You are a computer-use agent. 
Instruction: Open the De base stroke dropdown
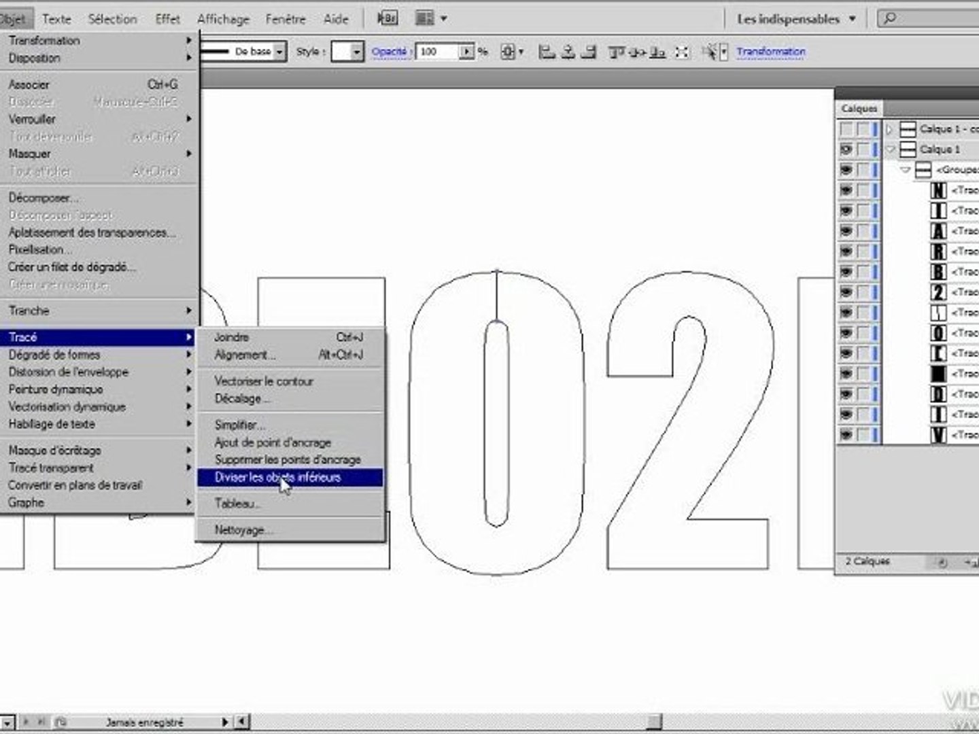coord(279,52)
